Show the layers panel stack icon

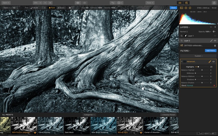pyautogui.click(x=186, y=8)
